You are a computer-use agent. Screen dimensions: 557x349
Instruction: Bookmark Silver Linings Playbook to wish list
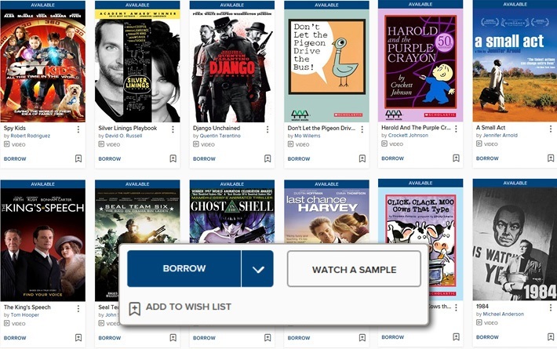(x=173, y=158)
